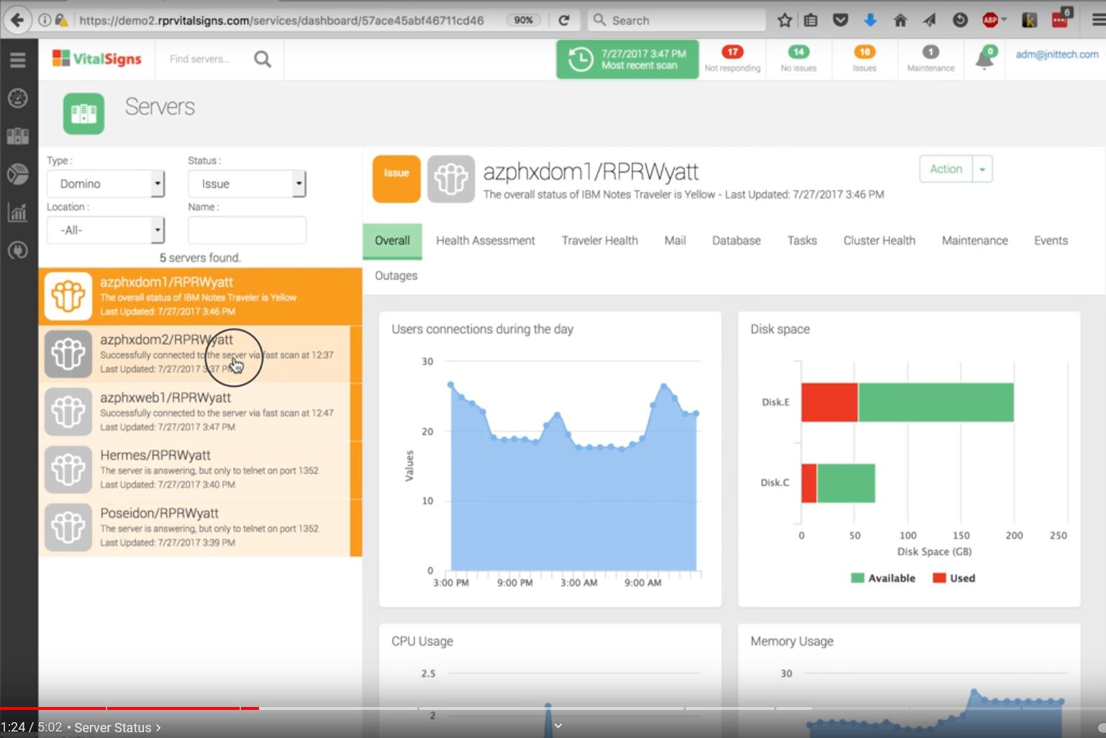Click the Server Status chapter title

click(x=113, y=727)
